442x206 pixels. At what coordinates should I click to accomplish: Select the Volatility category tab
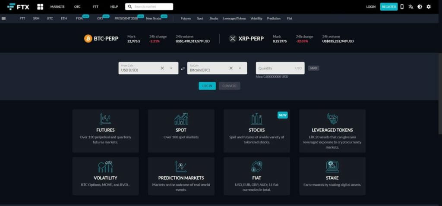pos(256,18)
